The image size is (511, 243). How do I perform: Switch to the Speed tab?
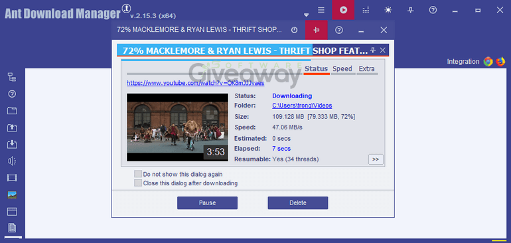[x=342, y=69]
